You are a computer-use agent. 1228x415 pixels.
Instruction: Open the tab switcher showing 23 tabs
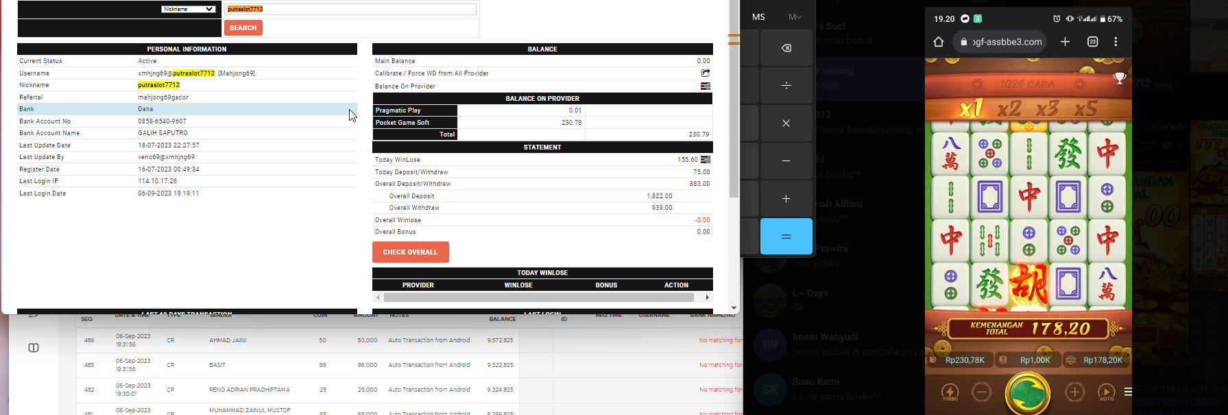1093,42
